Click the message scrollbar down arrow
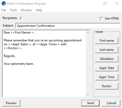This screenshot has height=108, width=122. click(88, 94)
